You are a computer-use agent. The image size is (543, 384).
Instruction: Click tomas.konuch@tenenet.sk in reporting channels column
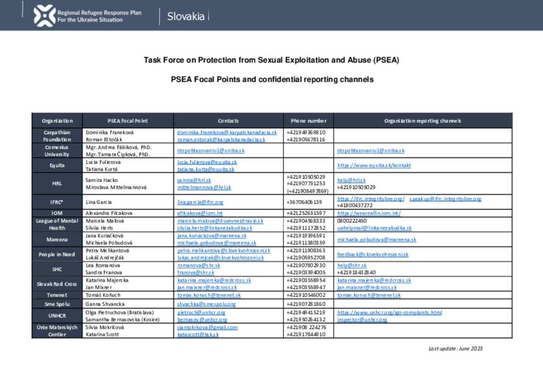click(369, 295)
